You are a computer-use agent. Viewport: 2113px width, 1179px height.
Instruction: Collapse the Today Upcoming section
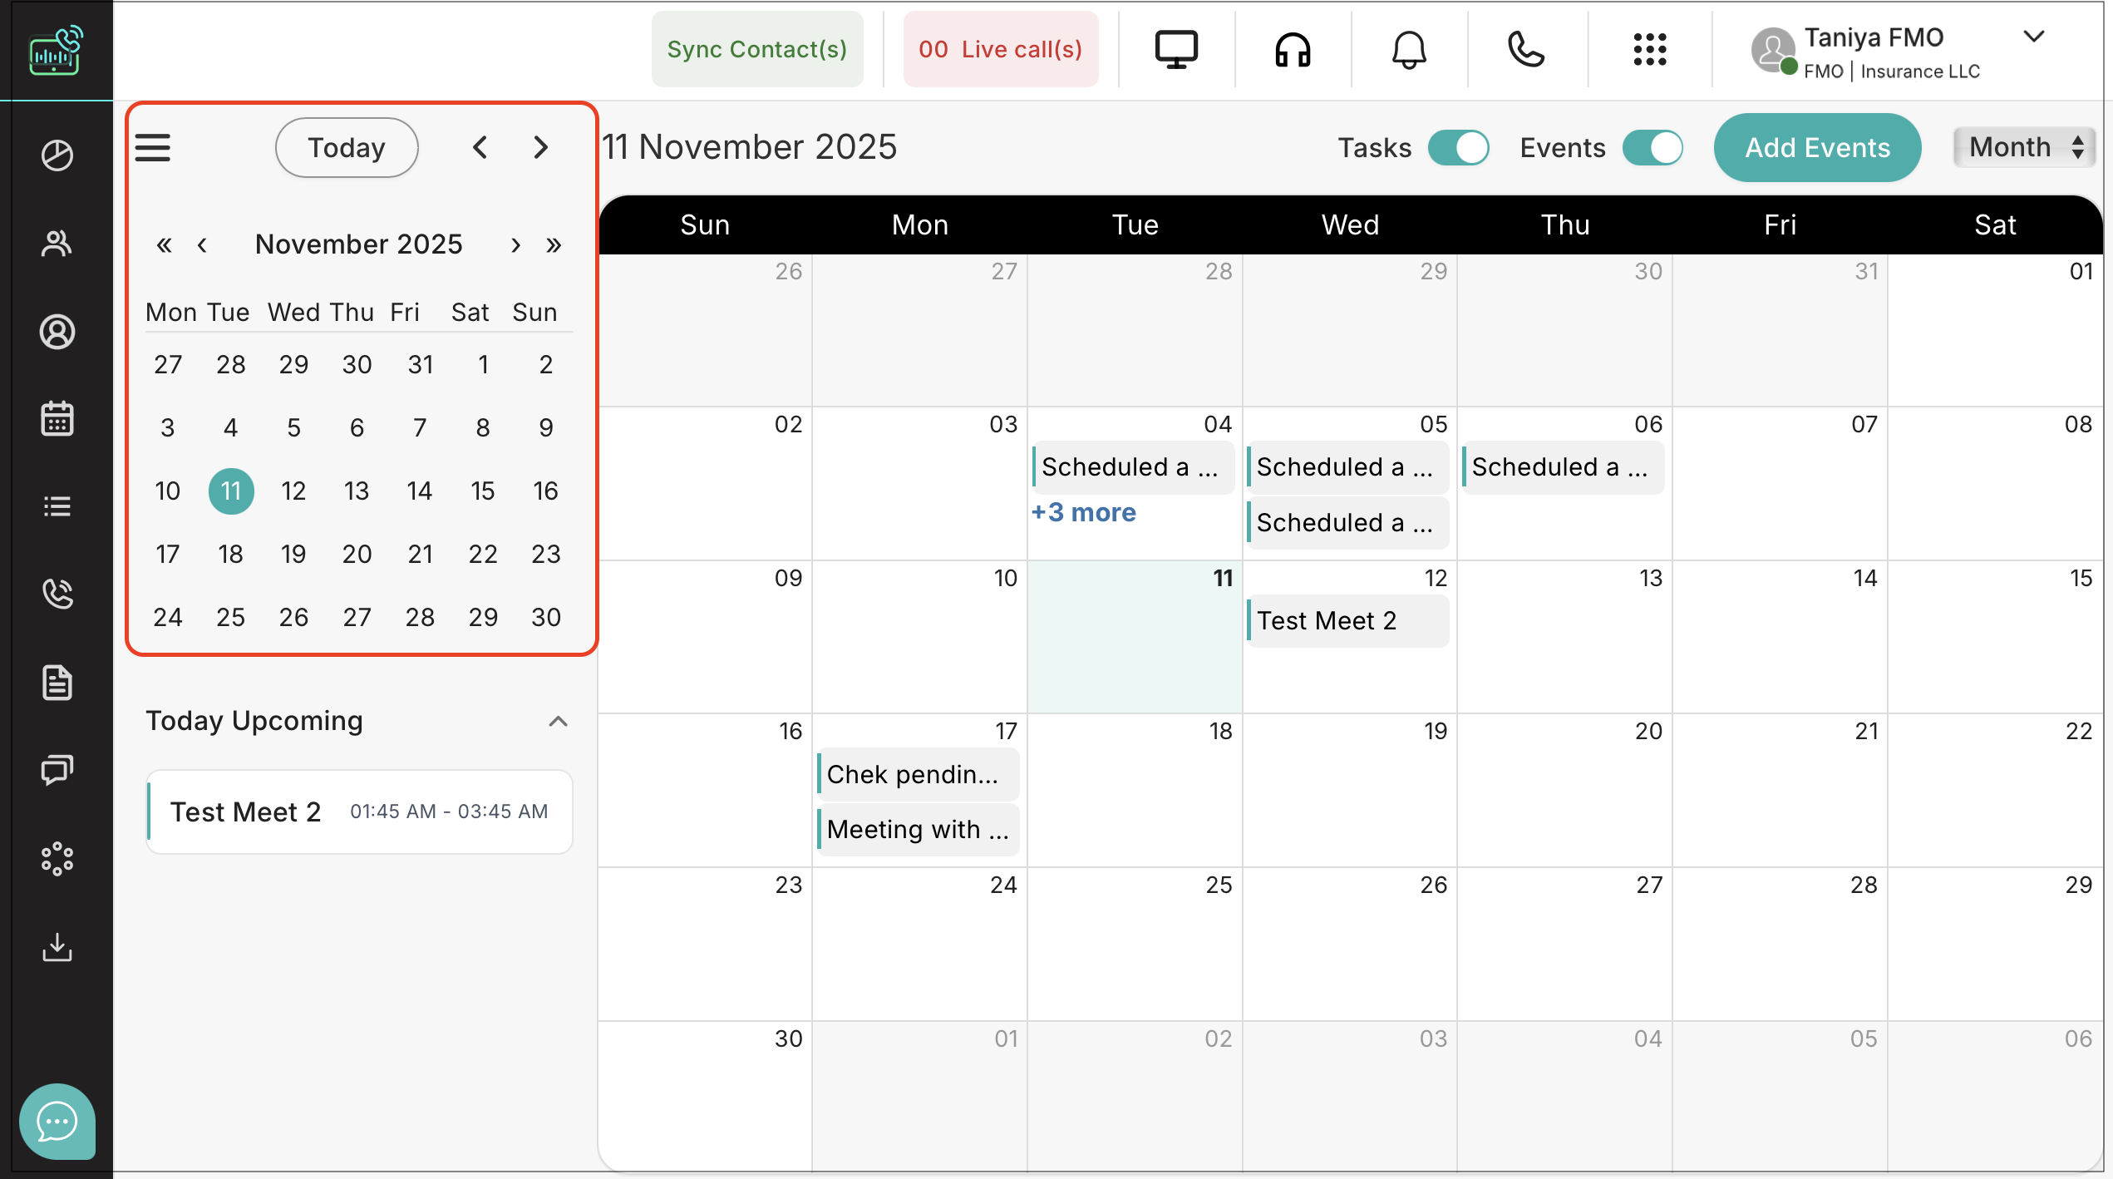pos(558,721)
